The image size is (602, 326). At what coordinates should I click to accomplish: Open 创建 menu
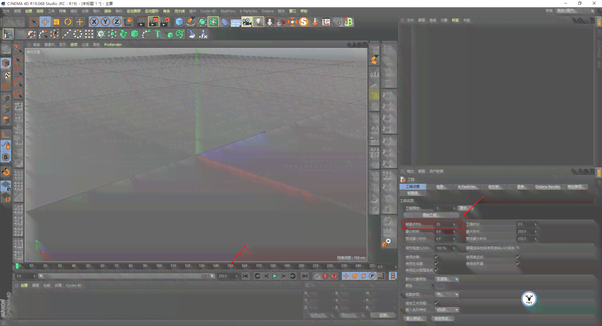tap(29, 11)
